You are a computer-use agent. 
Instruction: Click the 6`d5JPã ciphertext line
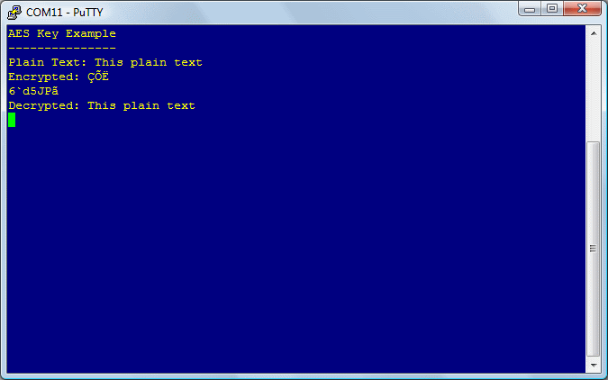pos(33,91)
